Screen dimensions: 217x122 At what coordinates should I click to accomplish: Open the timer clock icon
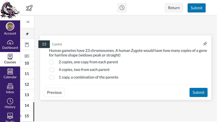click(x=122, y=8)
